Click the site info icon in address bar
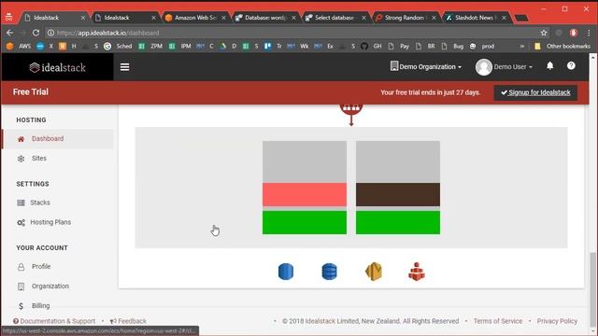Viewport: 598px width, 336px height. (x=50, y=33)
